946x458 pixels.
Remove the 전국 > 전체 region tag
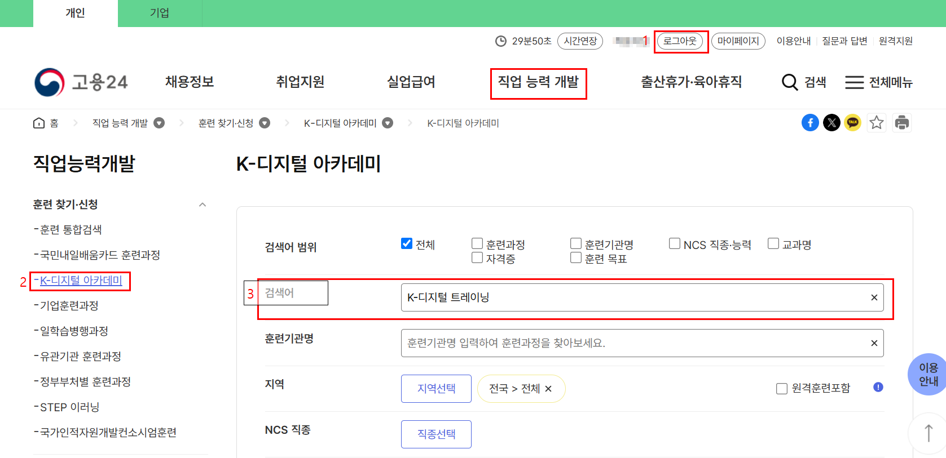click(548, 389)
